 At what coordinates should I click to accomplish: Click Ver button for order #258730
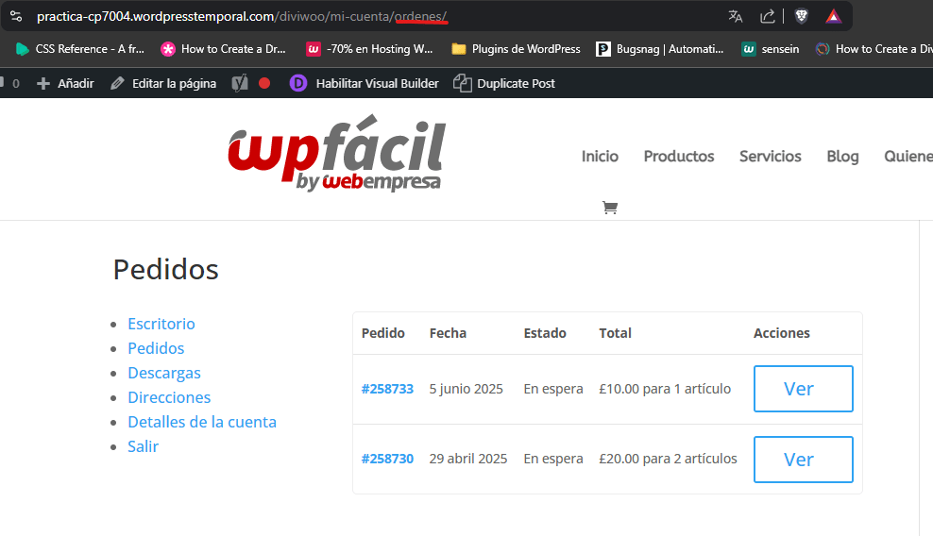click(804, 460)
